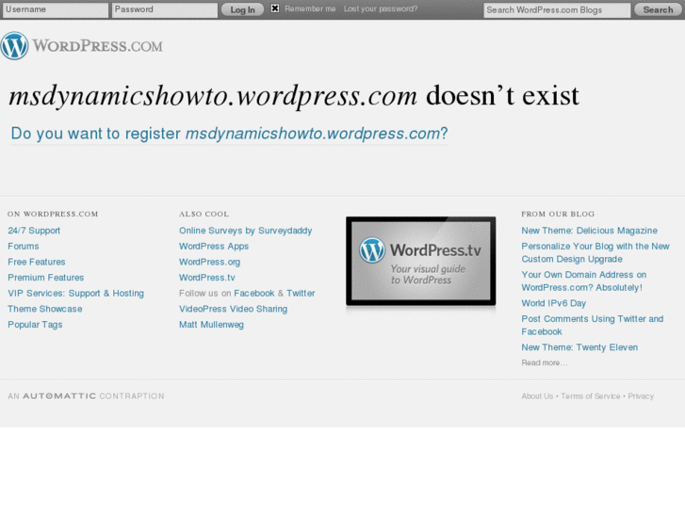Click the WordPress.com logo
685x513 pixels.
tap(82, 45)
